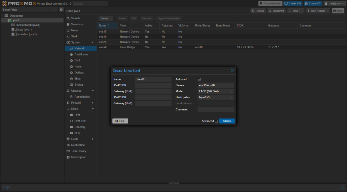Sort by the Name column header

click(x=107, y=26)
